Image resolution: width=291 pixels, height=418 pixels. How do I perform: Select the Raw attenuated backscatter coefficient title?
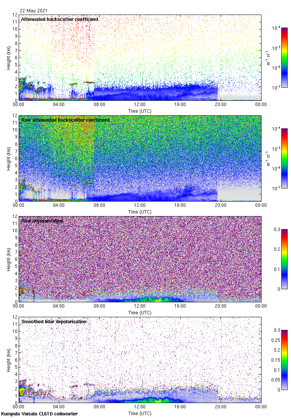click(65, 120)
